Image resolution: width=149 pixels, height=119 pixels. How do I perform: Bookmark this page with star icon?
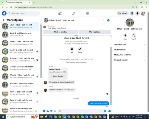click(136, 7)
